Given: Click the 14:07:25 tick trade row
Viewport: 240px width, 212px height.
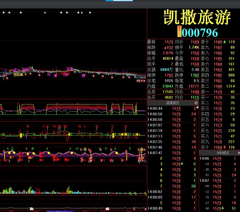Looking at the screenshot, I should 172,142.
